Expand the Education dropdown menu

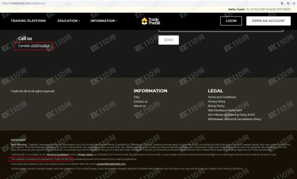[x=69, y=21]
